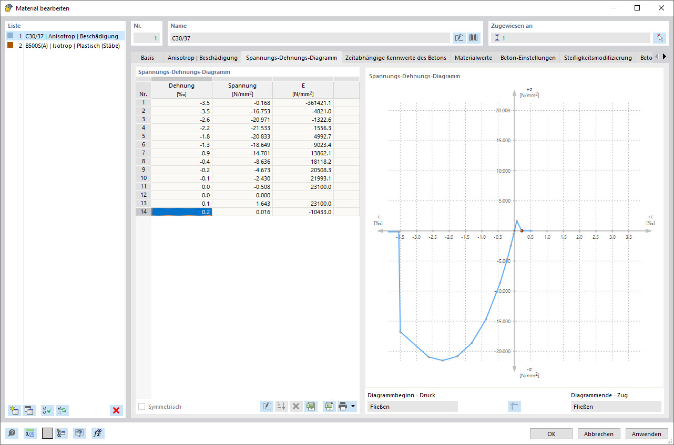The width and height of the screenshot is (674, 445).
Task: Click row number 7 header
Action: click(143, 153)
